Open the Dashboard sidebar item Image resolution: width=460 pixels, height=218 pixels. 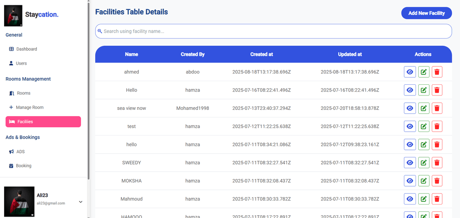27,49
